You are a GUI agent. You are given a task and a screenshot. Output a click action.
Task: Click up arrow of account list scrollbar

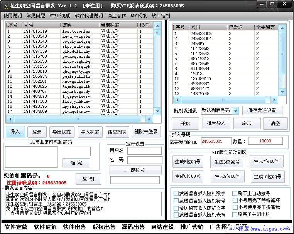click(157, 26)
